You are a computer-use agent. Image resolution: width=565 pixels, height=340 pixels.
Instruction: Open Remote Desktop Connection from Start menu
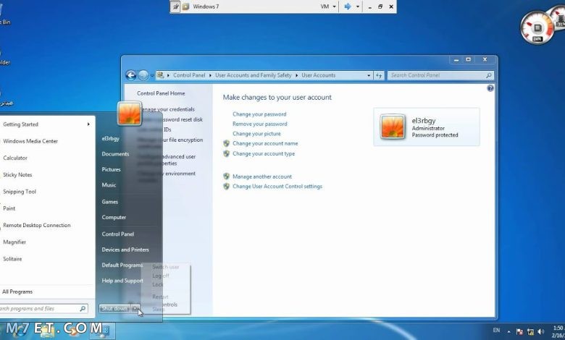pos(37,225)
